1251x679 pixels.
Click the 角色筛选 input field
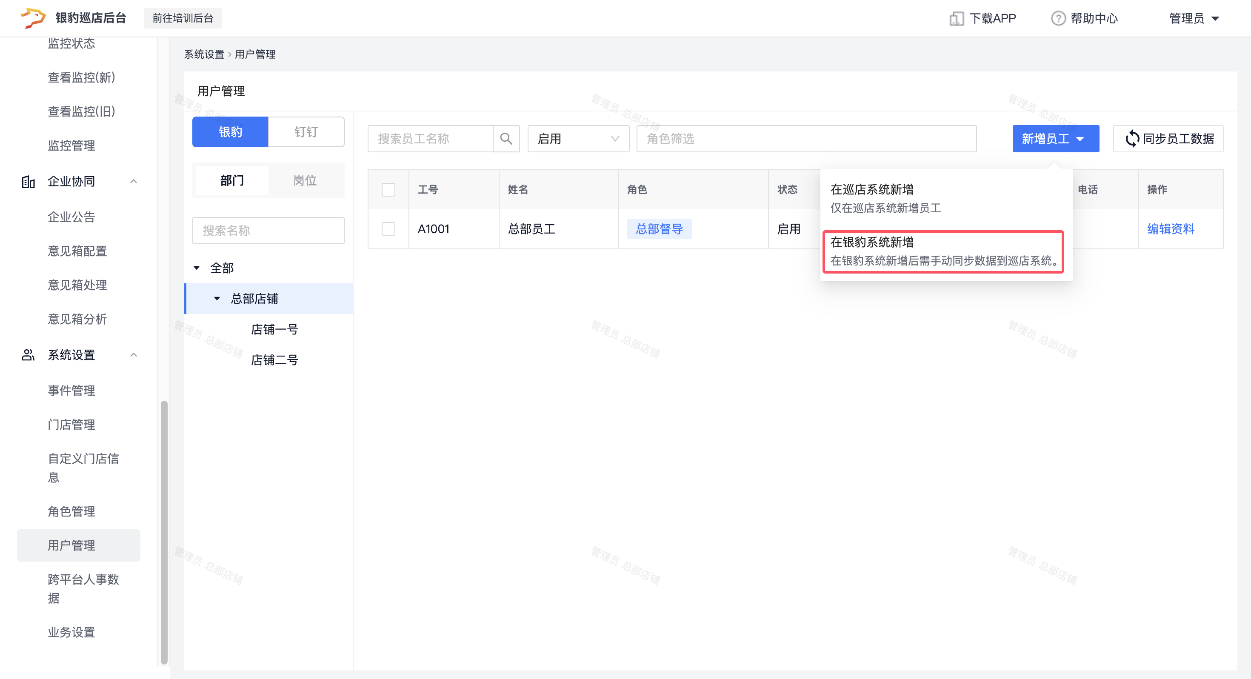point(806,139)
